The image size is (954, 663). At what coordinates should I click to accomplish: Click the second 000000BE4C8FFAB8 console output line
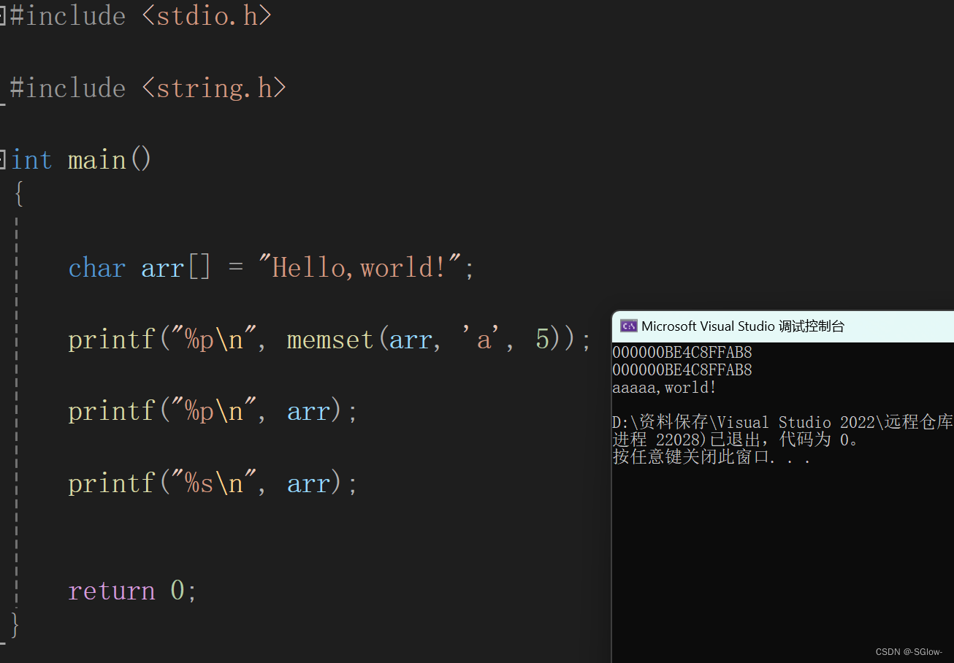click(x=682, y=370)
